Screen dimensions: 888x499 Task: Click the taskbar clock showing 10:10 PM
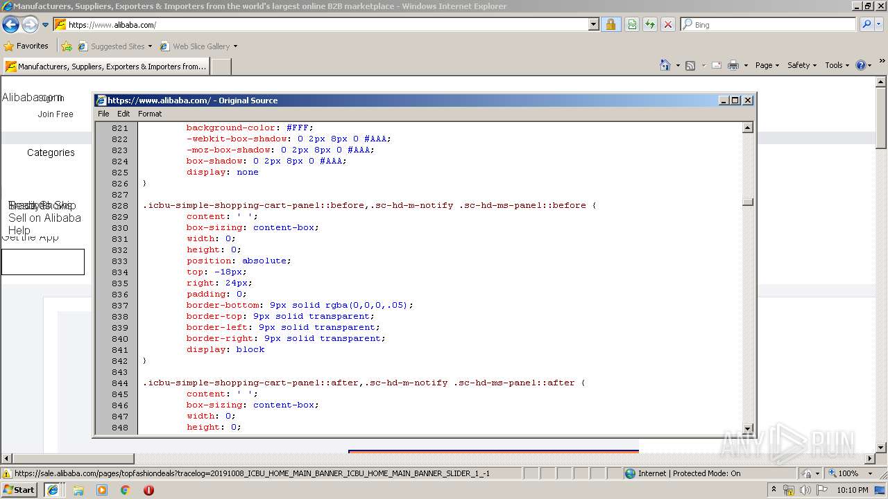point(853,490)
